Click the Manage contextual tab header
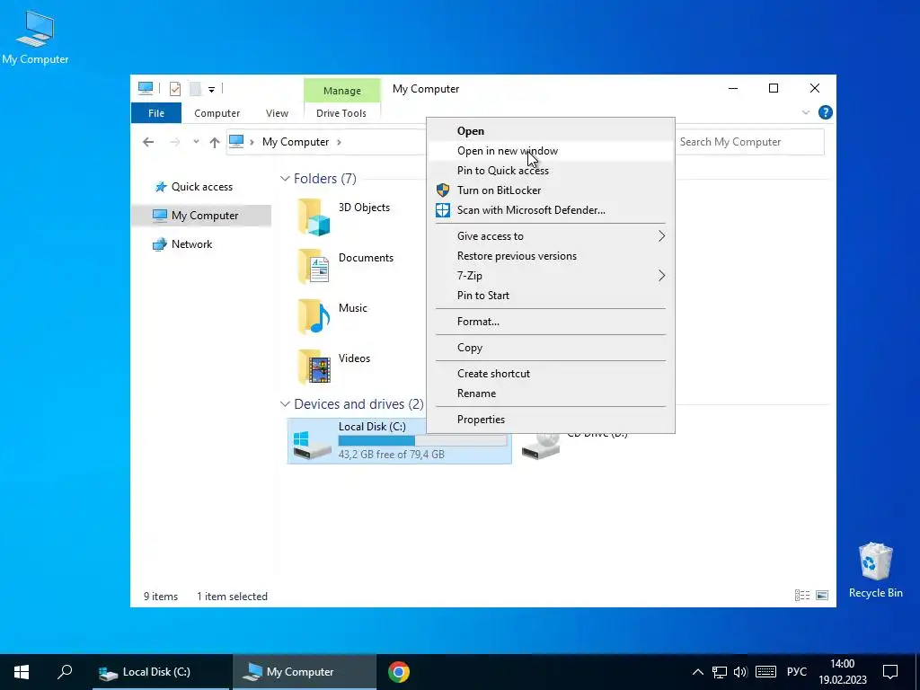The height and width of the screenshot is (690, 920). coord(342,91)
